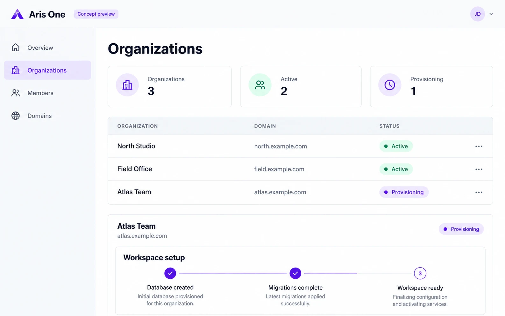Click the Aris One product name
The height and width of the screenshot is (316, 505).
(47, 14)
